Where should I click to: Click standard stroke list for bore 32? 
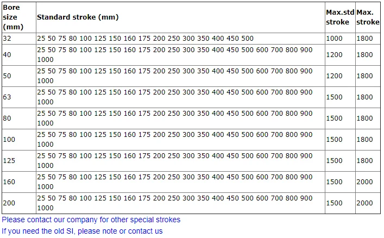tap(180, 39)
